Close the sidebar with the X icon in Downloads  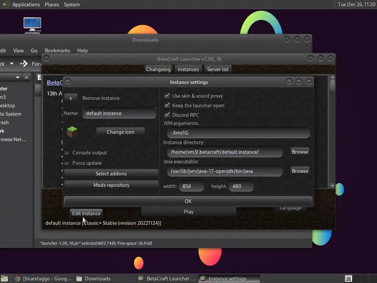tap(27, 77)
